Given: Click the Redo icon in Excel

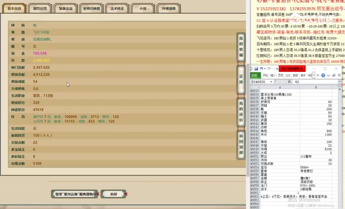Looking at the screenshot, I should pos(269,69).
